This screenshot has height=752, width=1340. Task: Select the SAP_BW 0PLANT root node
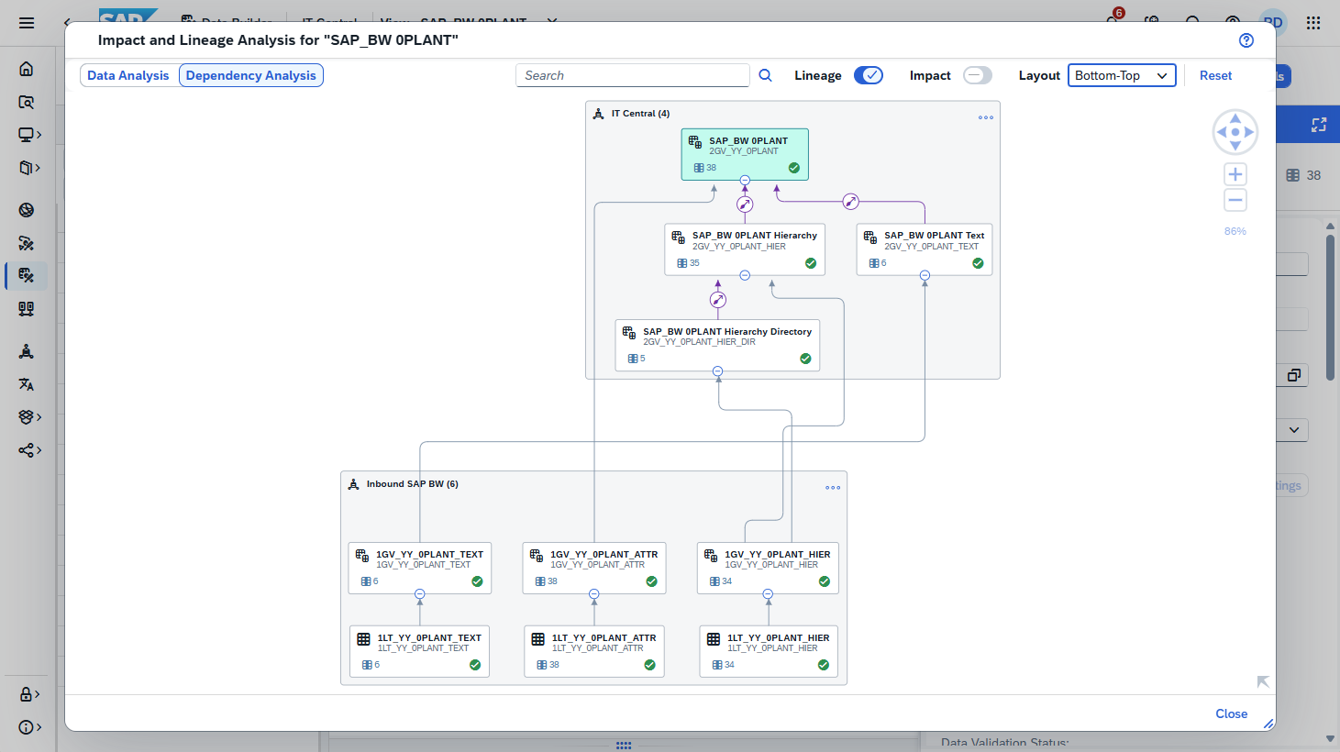click(x=745, y=154)
